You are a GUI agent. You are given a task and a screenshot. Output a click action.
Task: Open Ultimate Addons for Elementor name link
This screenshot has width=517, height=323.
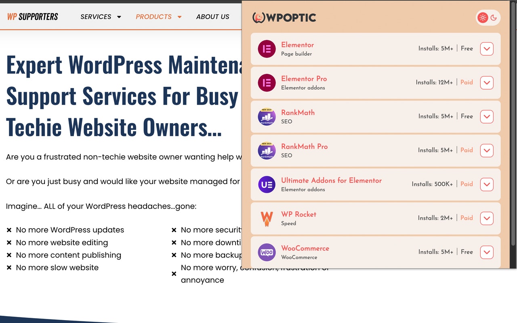331,180
